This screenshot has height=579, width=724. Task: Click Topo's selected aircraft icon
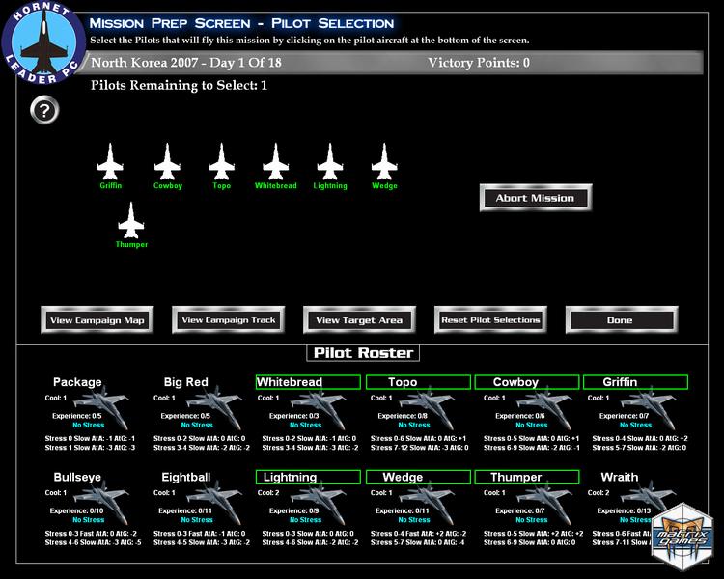point(222,160)
